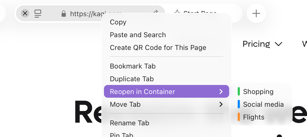Reopen the tab in the Social media container
This screenshot has width=307, height=137.
(261, 104)
